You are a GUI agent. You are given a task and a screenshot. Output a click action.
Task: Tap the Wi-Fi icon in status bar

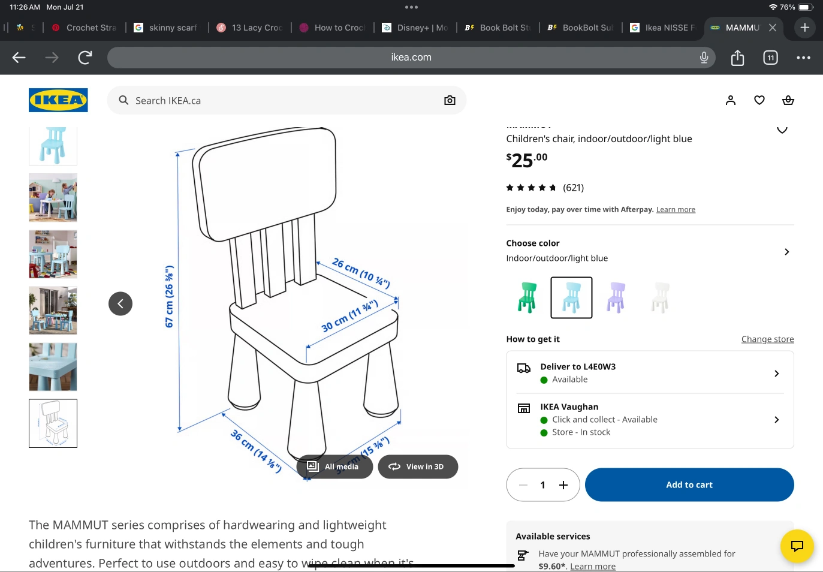pos(773,7)
